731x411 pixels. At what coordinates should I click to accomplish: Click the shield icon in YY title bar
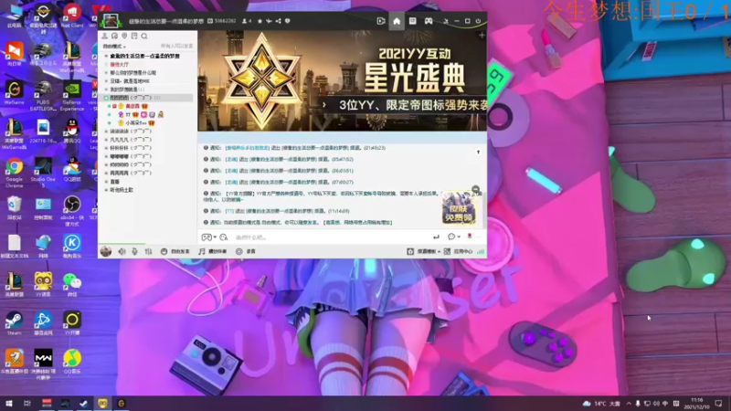[287, 21]
